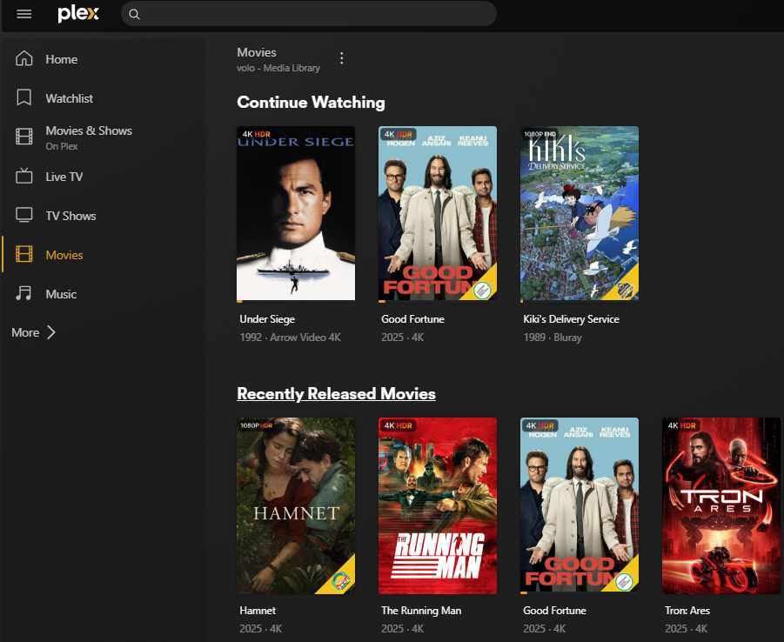Screen dimensions: 784x642
Task: Click the Music note icon
Action: [x=23, y=293]
